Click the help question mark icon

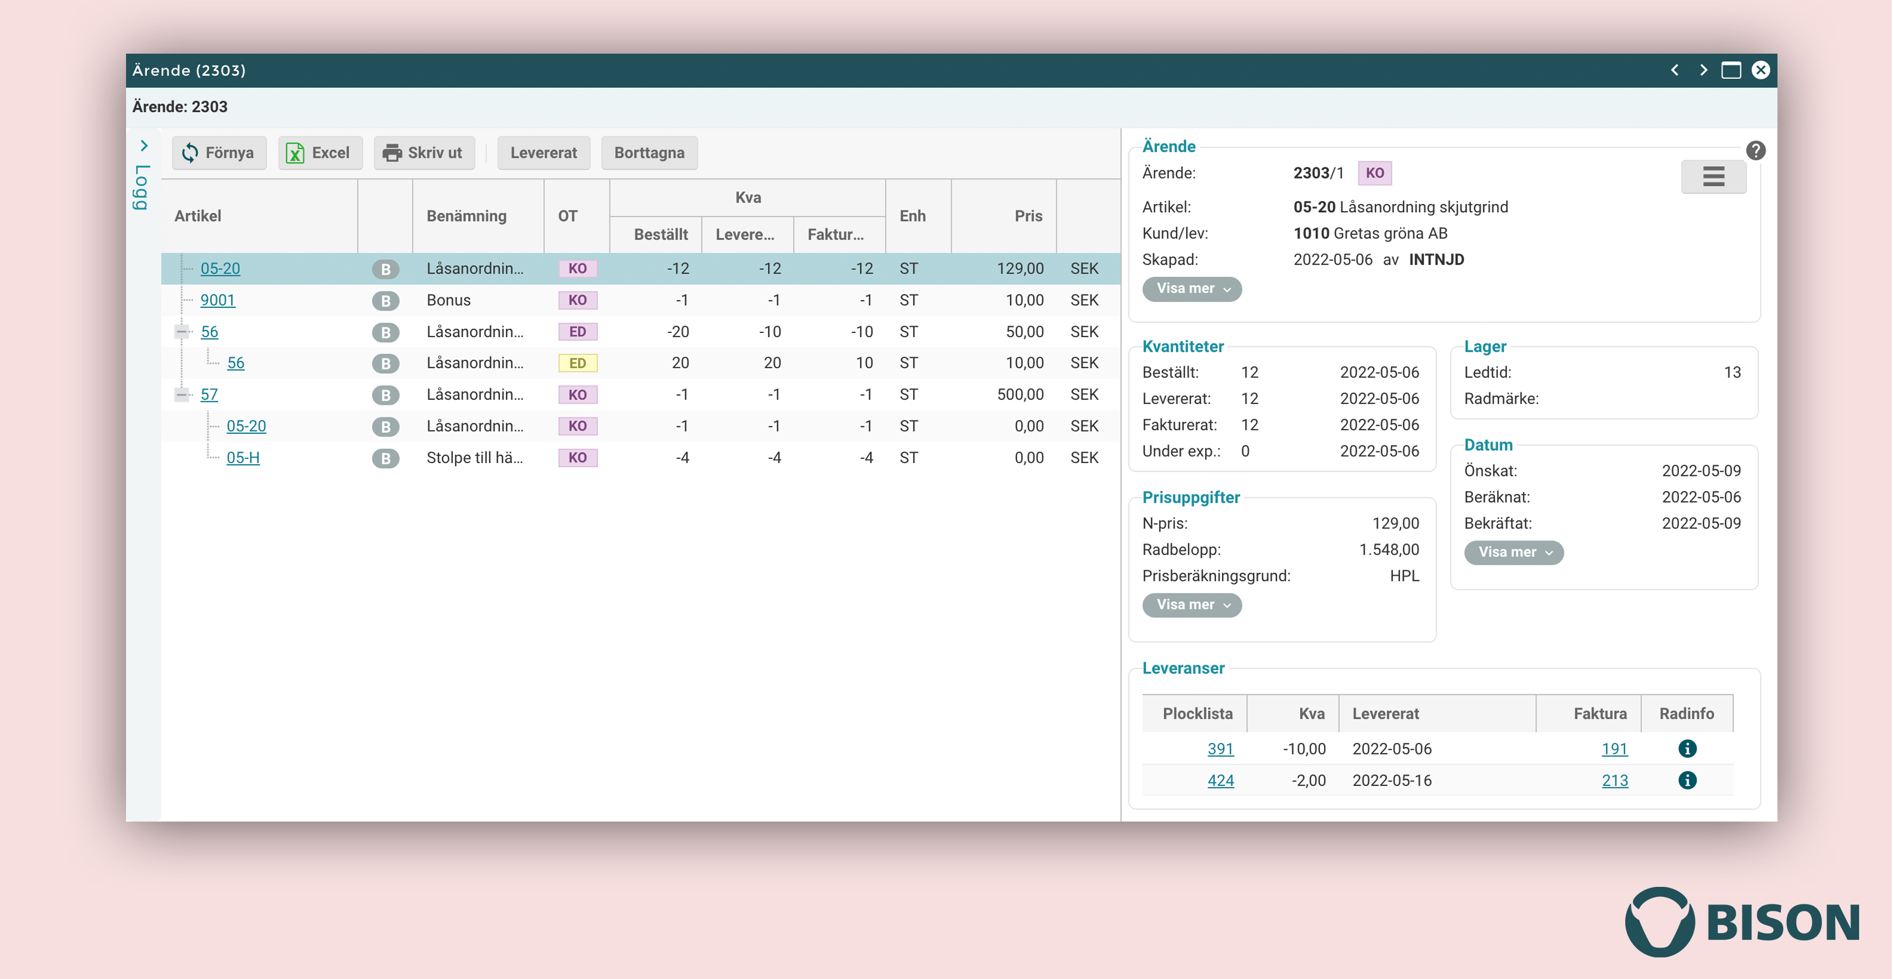[x=1756, y=150]
